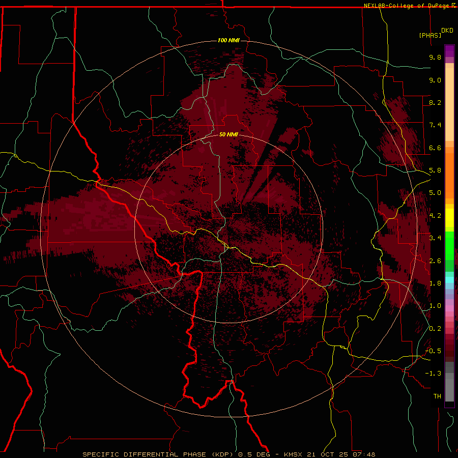Click the "[PHAS]" label above color scale
This screenshot has width=458, height=458.
(x=430, y=35)
